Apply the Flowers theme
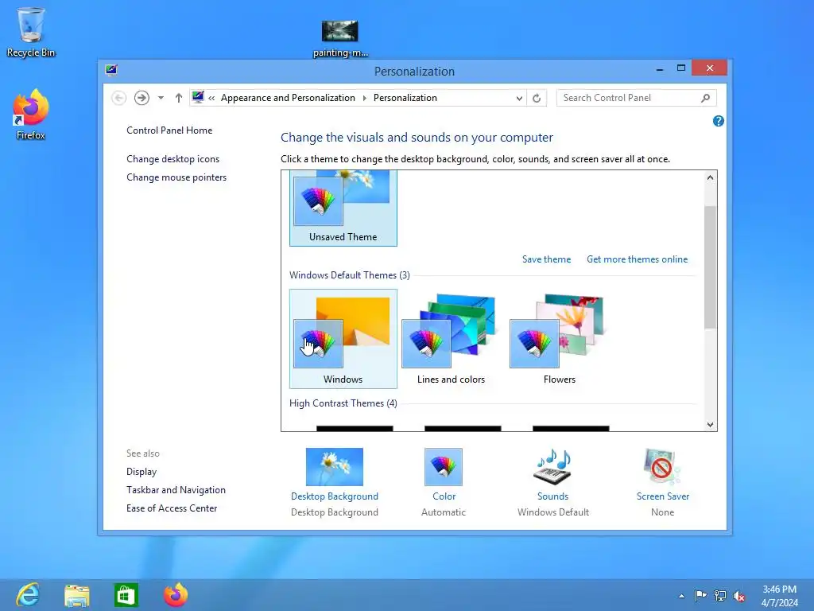814x611 pixels. [x=559, y=339]
